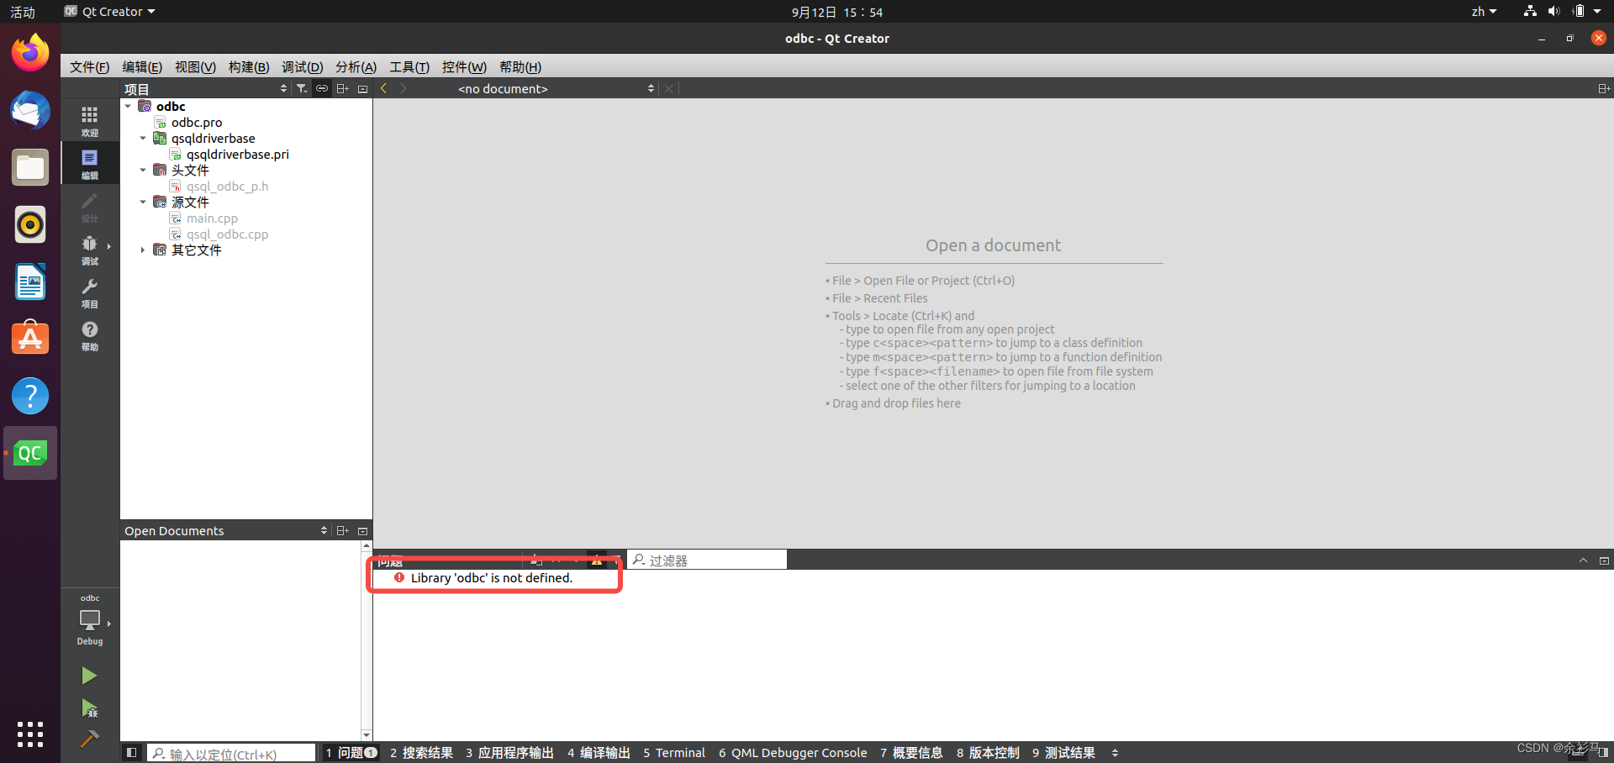Close the issues output pane
The height and width of the screenshot is (763, 1614).
coord(1604,560)
